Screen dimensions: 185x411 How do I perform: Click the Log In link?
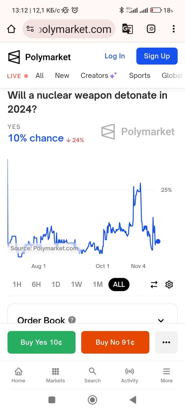click(115, 56)
